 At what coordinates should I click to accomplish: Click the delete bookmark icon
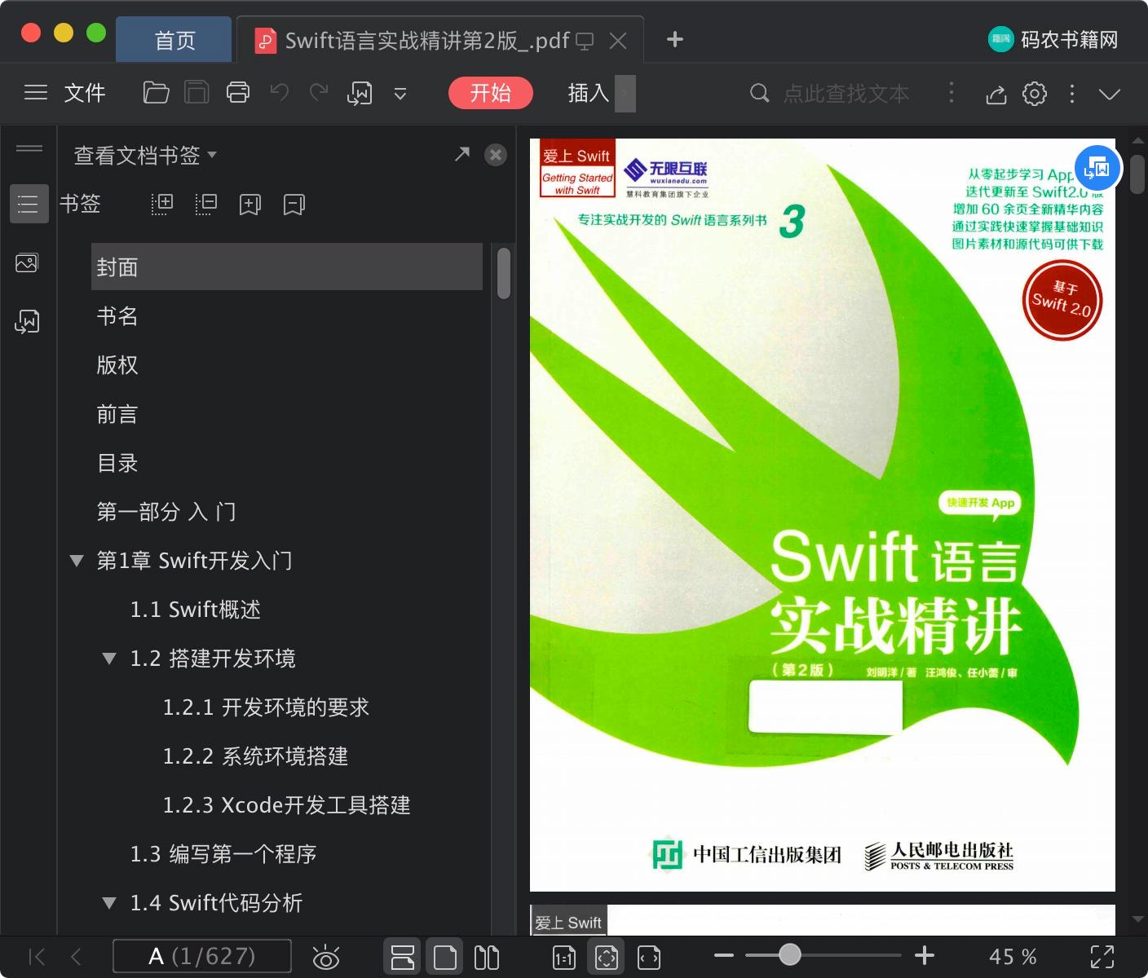click(294, 205)
